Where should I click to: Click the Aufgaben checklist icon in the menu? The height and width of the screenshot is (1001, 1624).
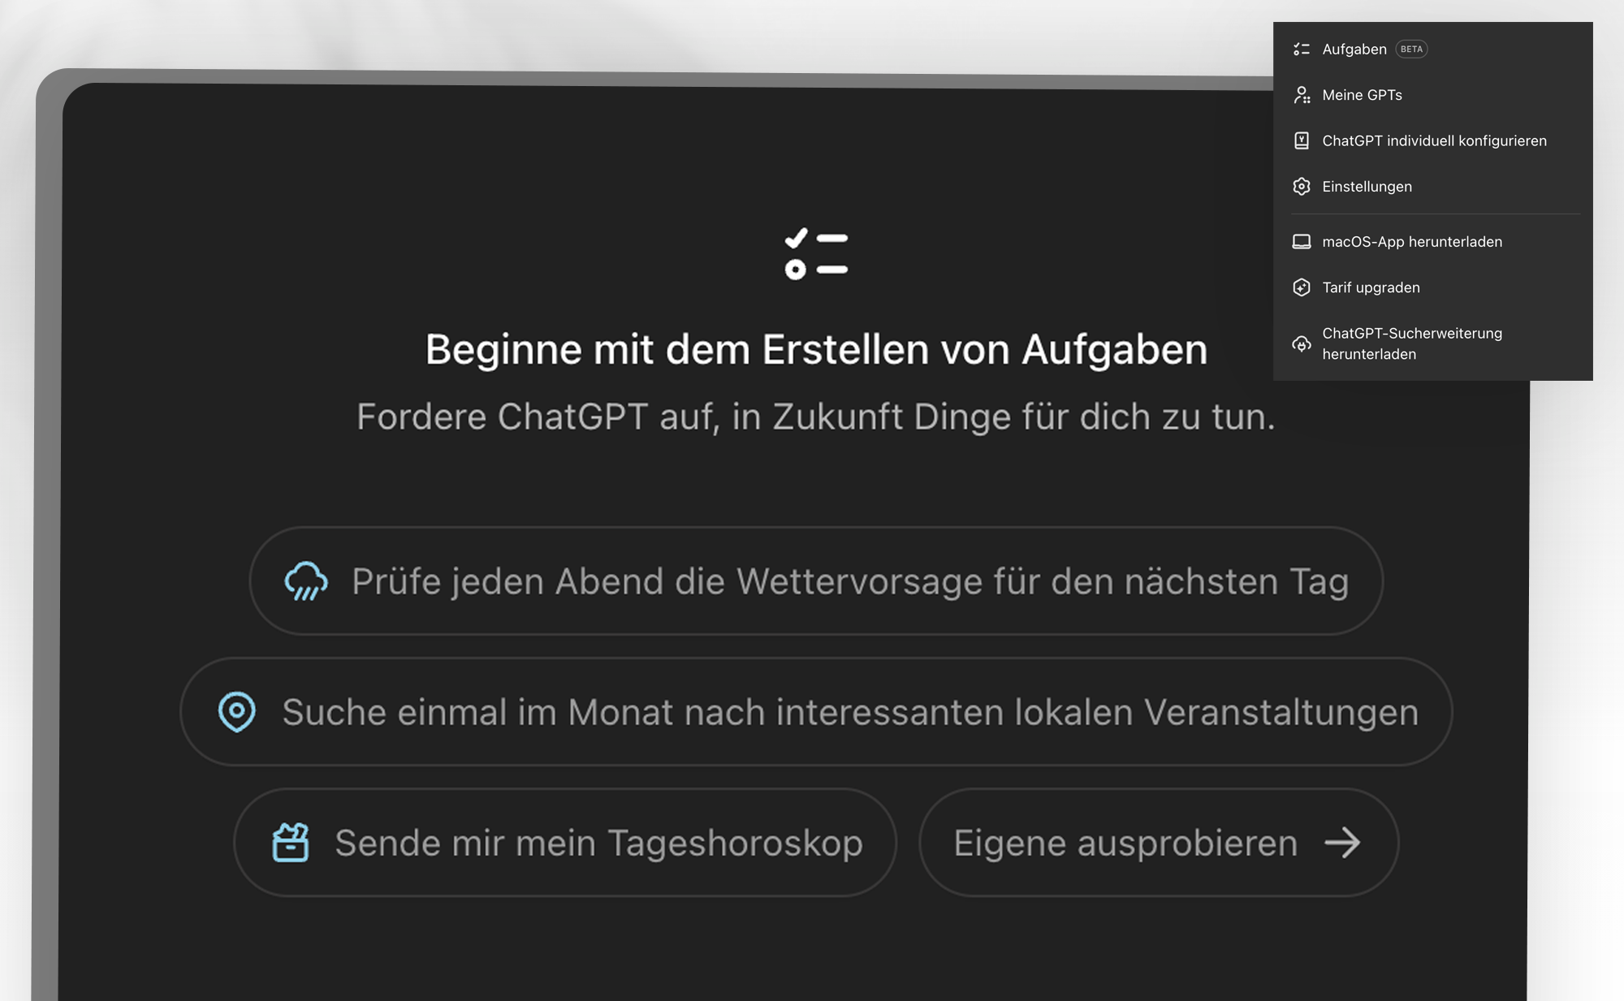point(1302,49)
